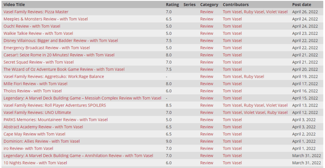Screen dimensions: 325x168
Task: Open The Wizard of Oz Adventure Book Review
Action: (x=64, y=69)
